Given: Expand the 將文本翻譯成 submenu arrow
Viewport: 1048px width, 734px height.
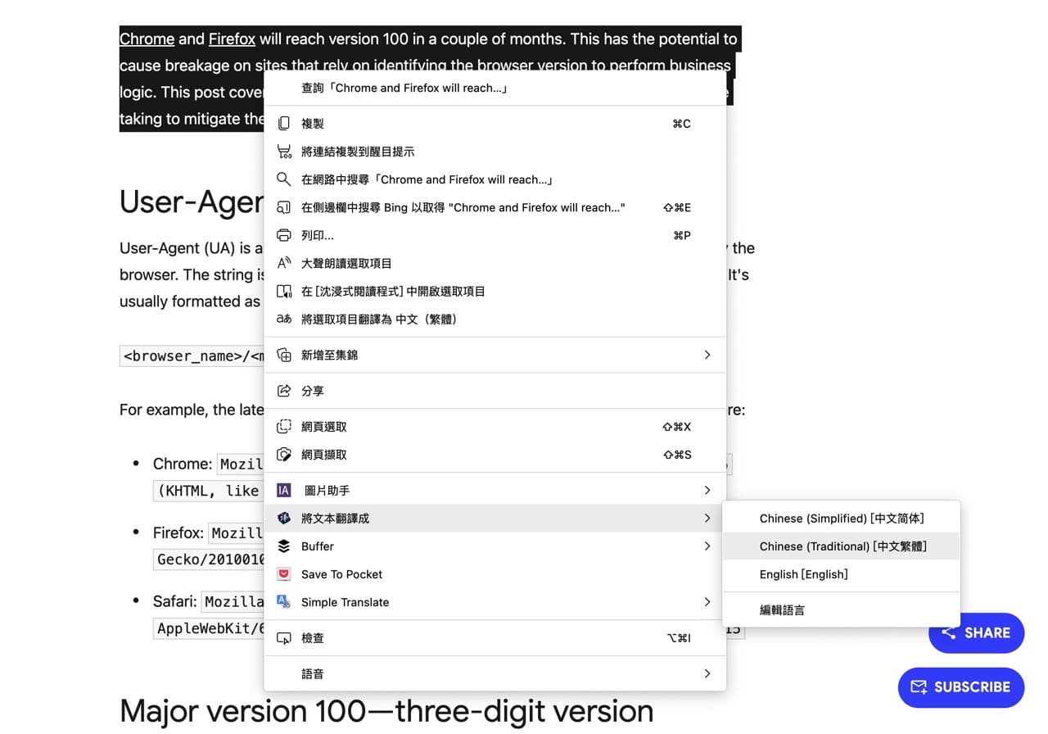Looking at the screenshot, I should [707, 519].
